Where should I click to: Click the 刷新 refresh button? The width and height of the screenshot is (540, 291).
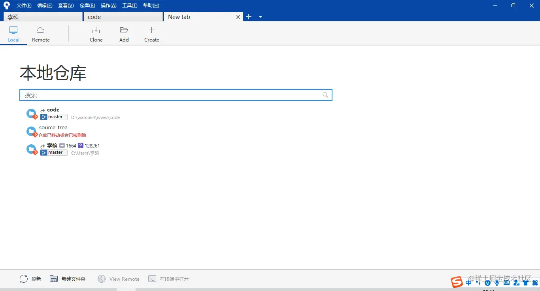point(30,279)
